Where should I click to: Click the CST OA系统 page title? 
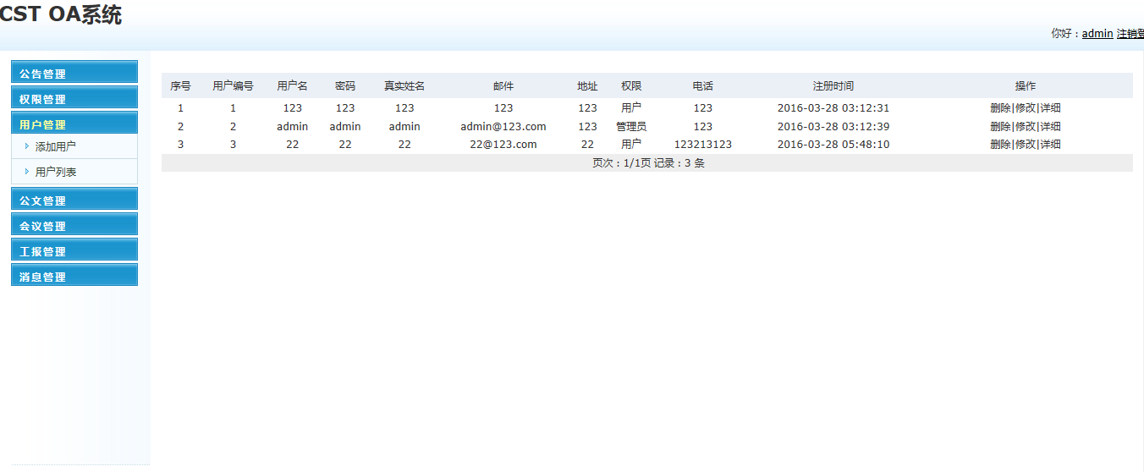(x=61, y=14)
